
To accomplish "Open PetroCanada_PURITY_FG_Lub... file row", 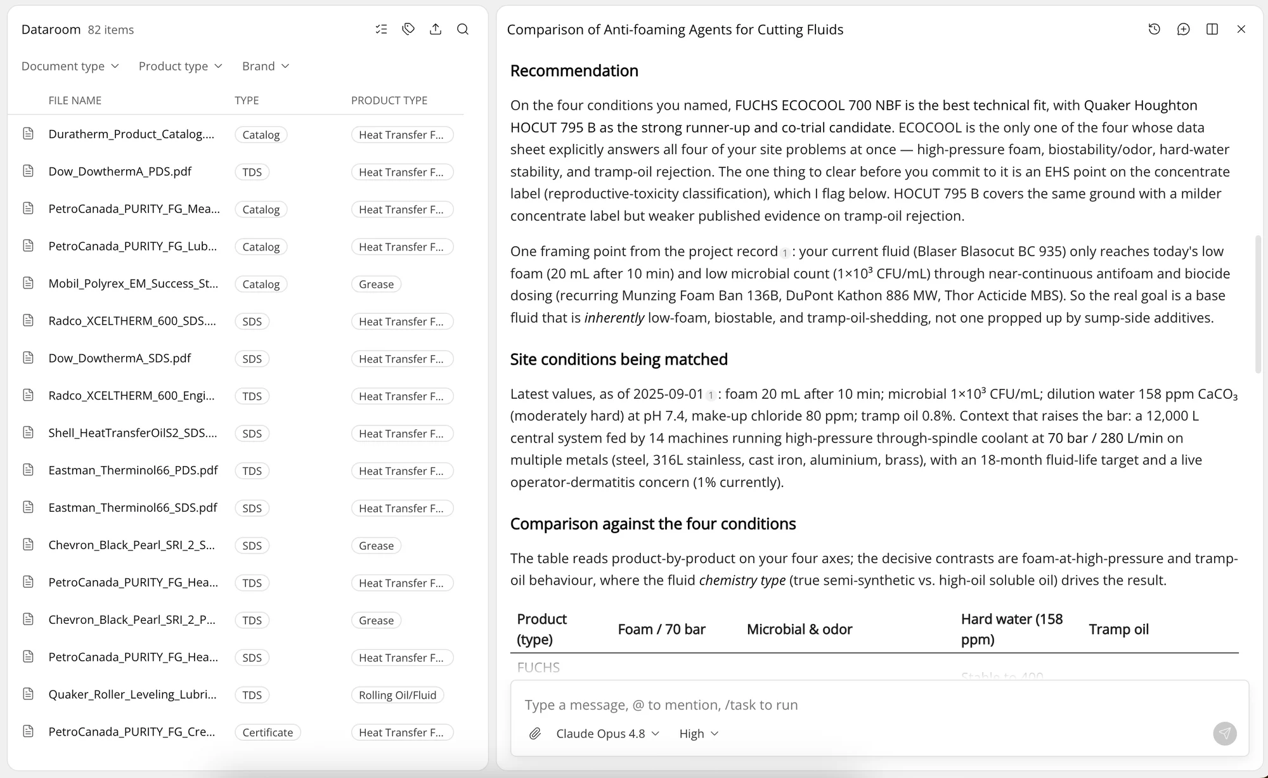I will pos(235,246).
